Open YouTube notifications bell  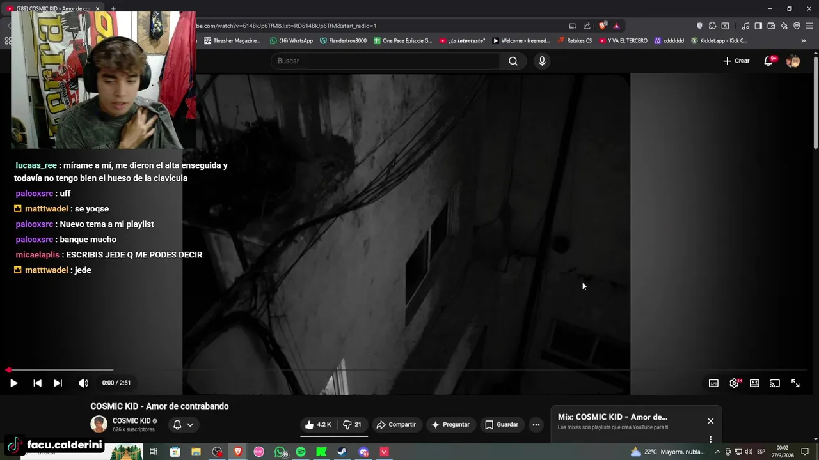pyautogui.click(x=769, y=61)
